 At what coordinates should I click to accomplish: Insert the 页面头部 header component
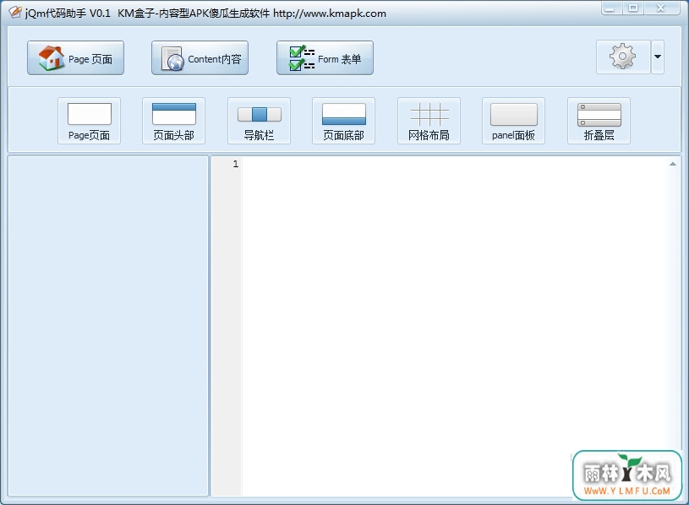click(173, 121)
